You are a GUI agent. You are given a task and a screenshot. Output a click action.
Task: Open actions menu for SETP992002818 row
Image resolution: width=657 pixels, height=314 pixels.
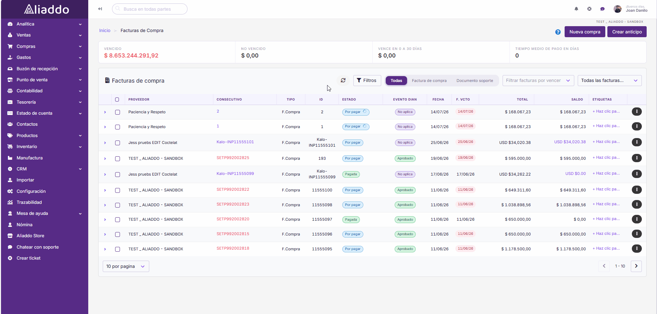(637, 249)
